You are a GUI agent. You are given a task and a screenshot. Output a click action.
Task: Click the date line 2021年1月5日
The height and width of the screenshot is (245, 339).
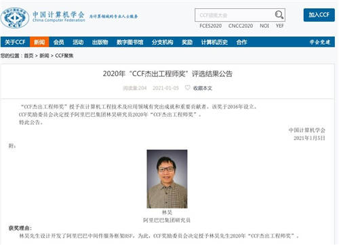click(309, 138)
